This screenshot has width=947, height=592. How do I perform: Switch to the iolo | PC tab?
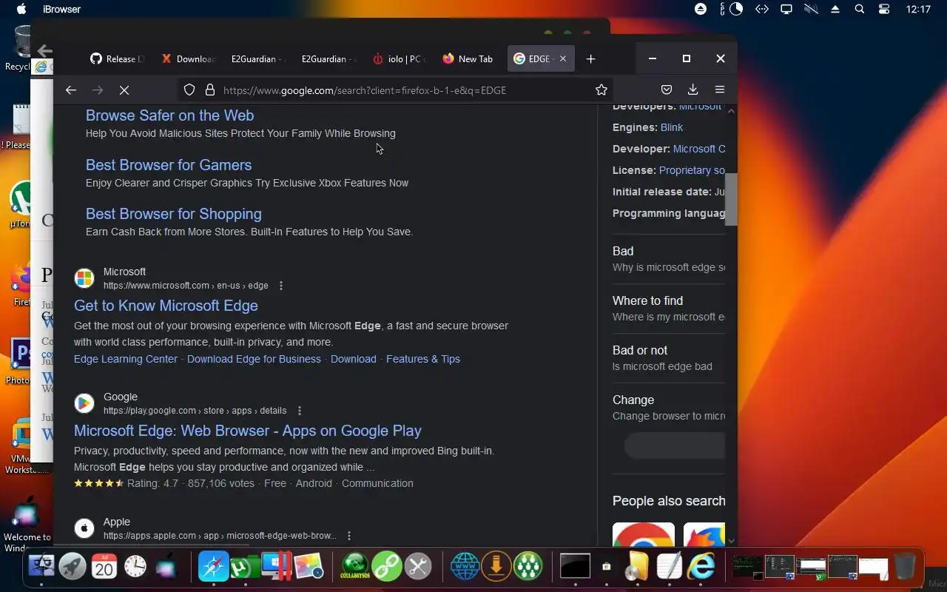(x=400, y=58)
